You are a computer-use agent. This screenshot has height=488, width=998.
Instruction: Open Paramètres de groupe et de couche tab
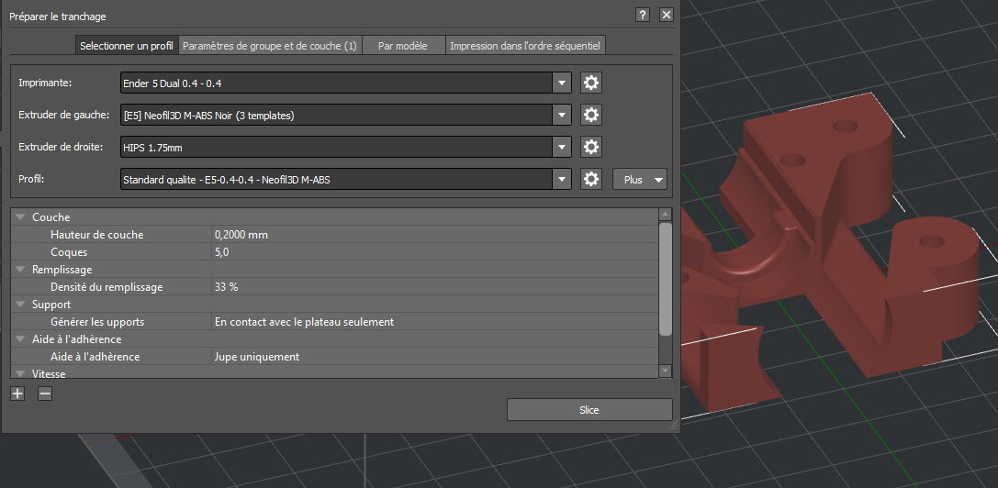pyautogui.click(x=270, y=46)
